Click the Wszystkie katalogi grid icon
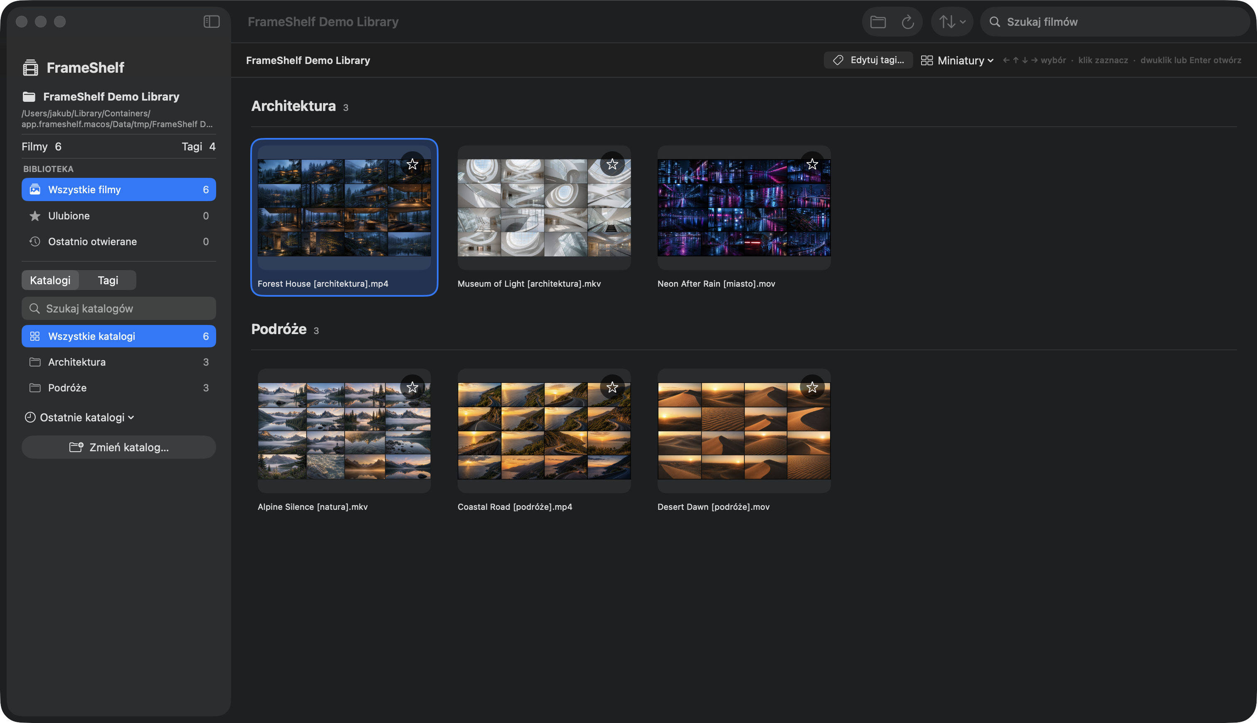Viewport: 1257px width, 723px height. tap(35, 336)
